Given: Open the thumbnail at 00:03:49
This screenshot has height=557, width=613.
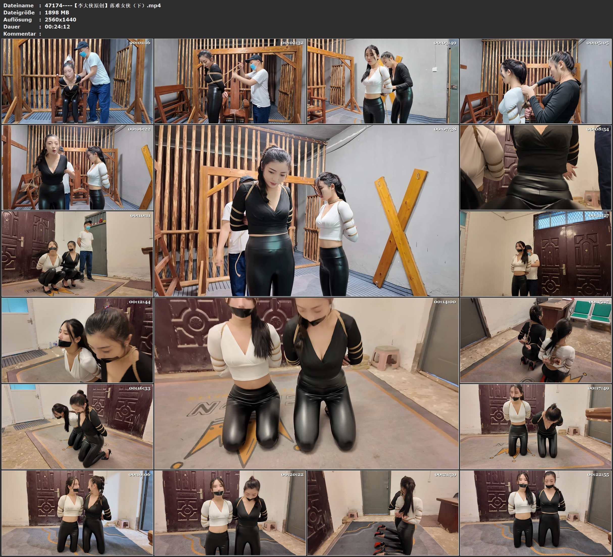Looking at the screenshot, I should pos(382,81).
